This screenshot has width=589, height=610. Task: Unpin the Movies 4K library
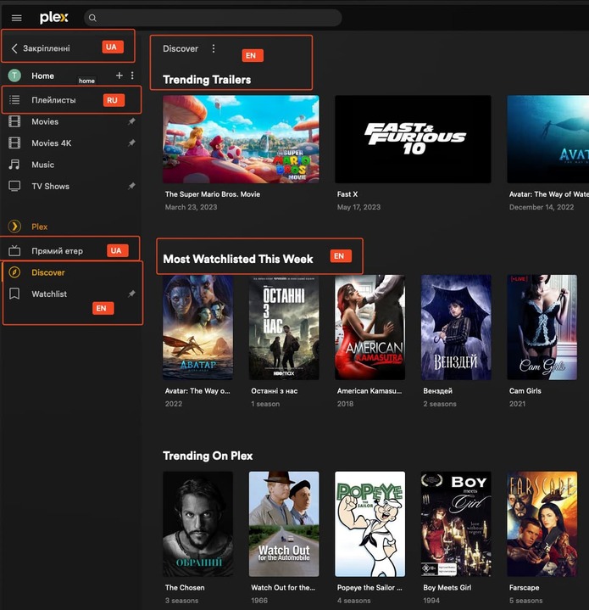tap(131, 143)
